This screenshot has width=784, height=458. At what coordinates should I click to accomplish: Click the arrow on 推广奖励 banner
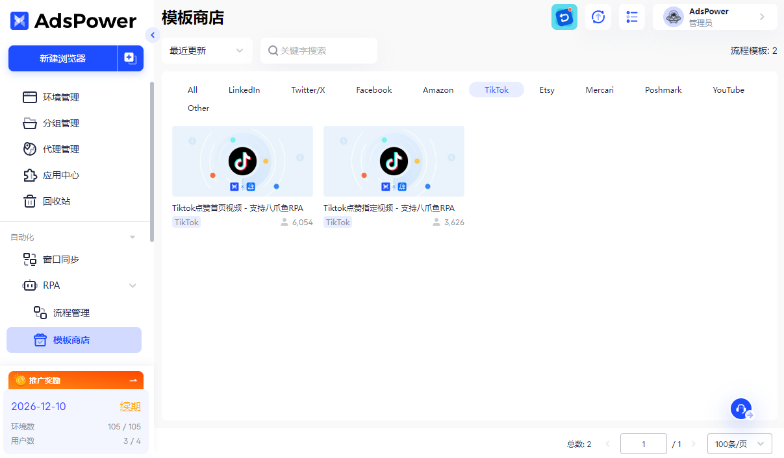133,380
